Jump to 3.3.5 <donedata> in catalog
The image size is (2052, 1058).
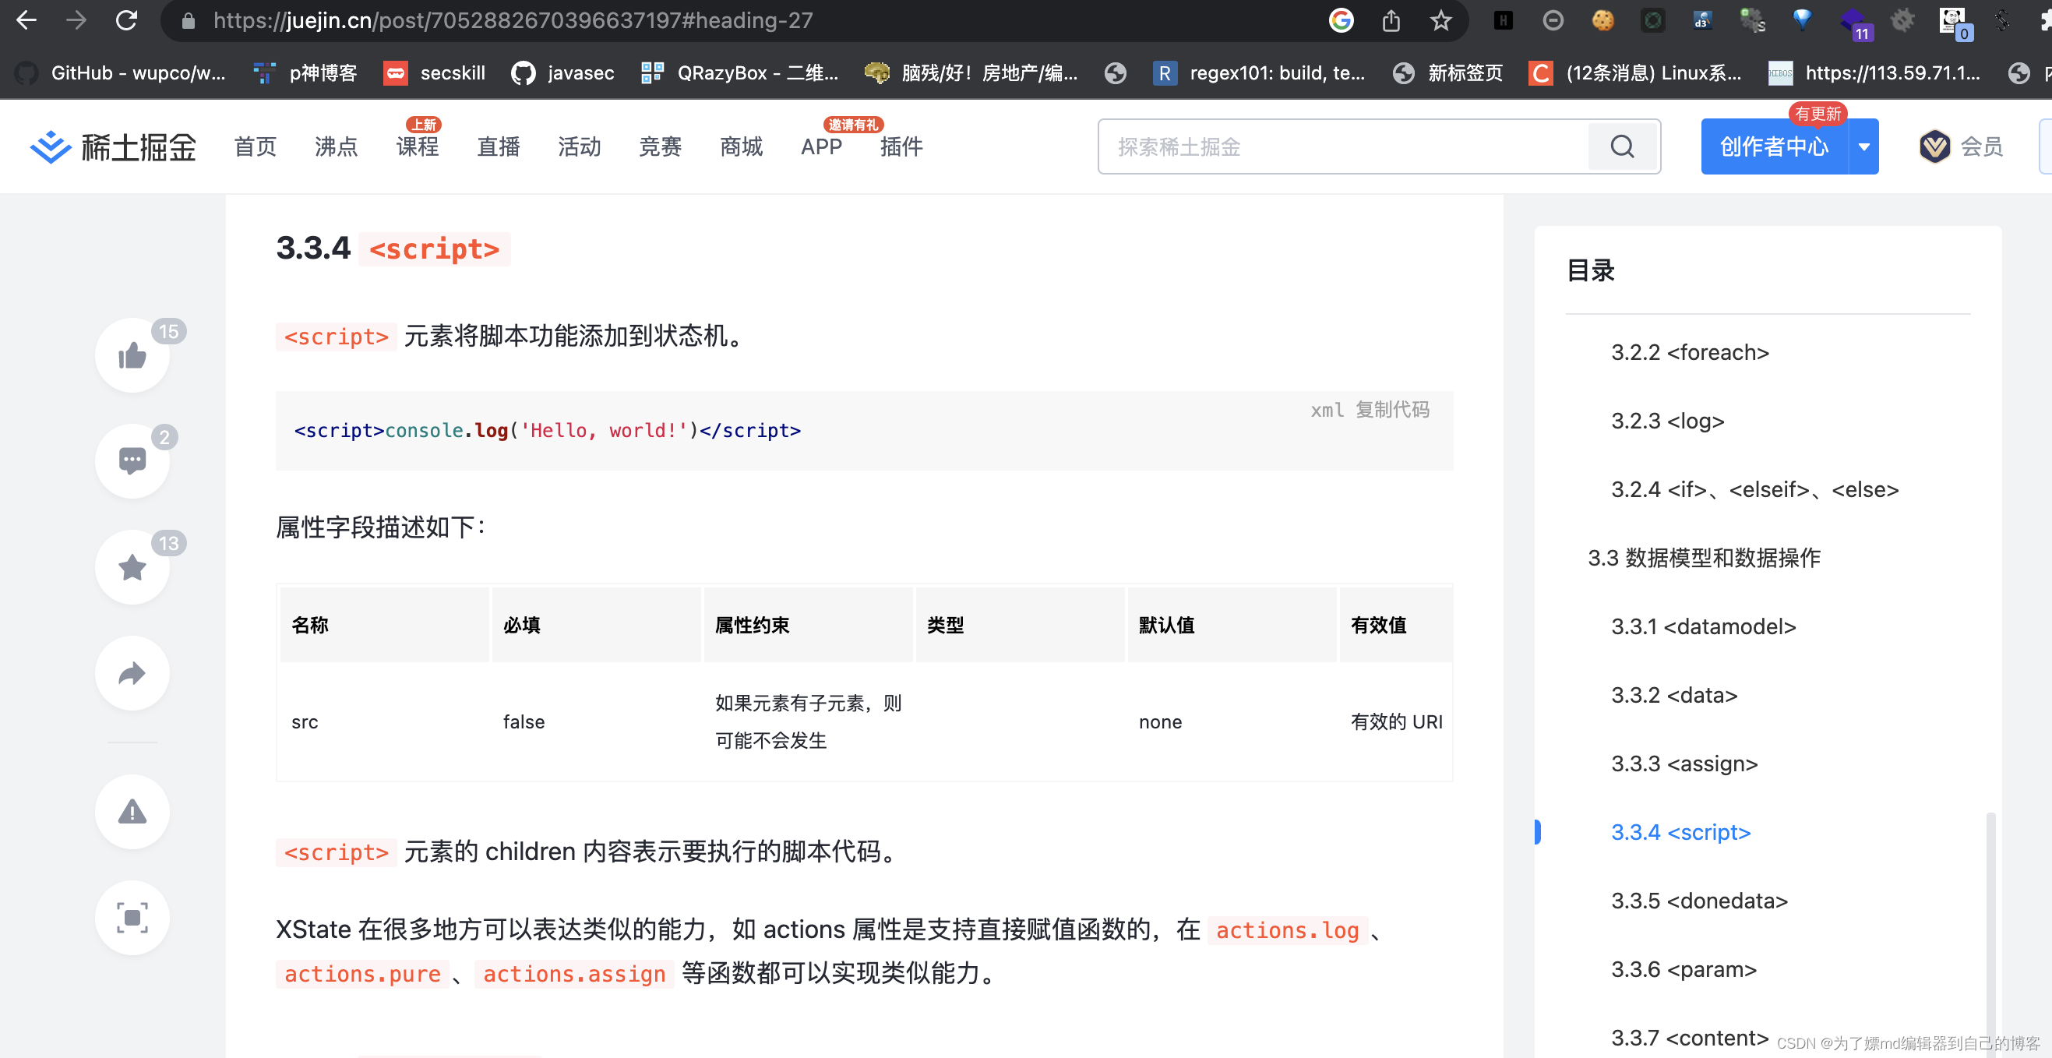pyautogui.click(x=1699, y=901)
